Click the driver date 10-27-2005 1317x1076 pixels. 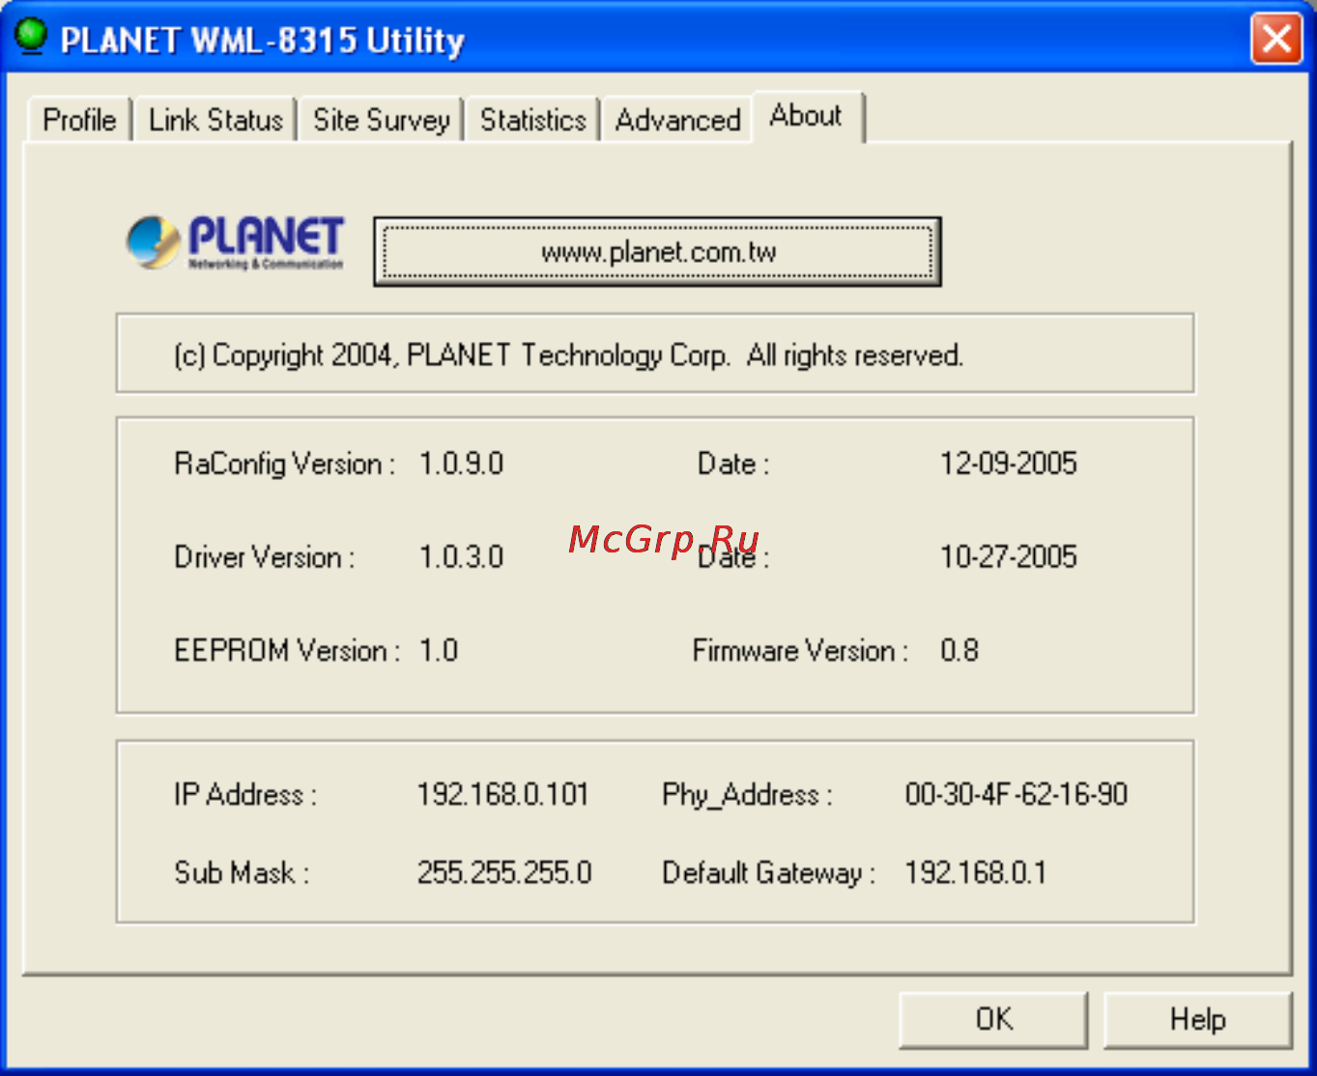[1008, 557]
